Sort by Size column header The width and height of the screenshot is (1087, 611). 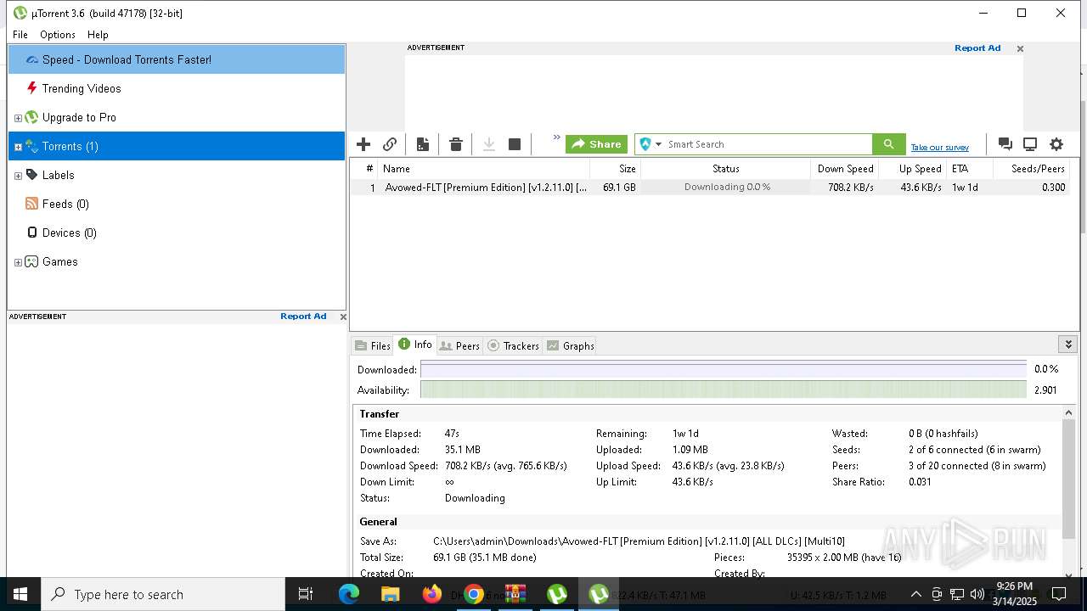tap(616, 169)
